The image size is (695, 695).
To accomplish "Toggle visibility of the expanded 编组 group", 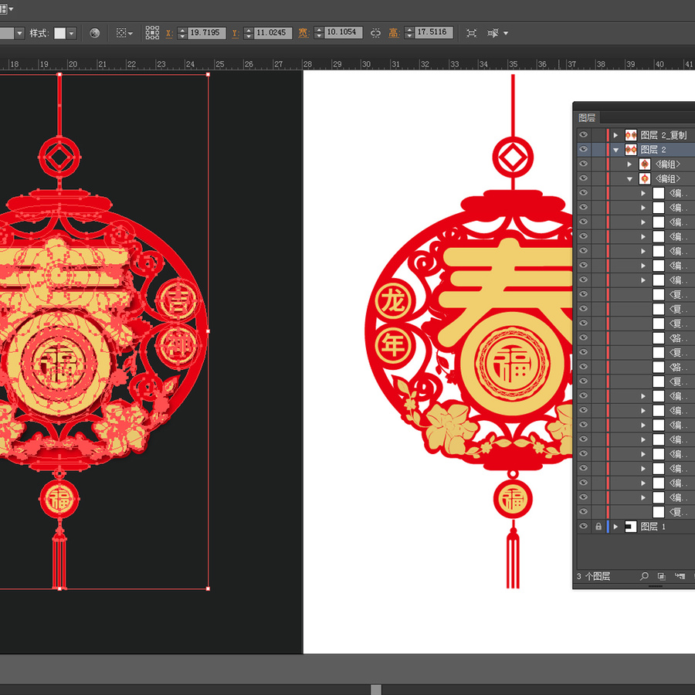I will click(x=583, y=178).
